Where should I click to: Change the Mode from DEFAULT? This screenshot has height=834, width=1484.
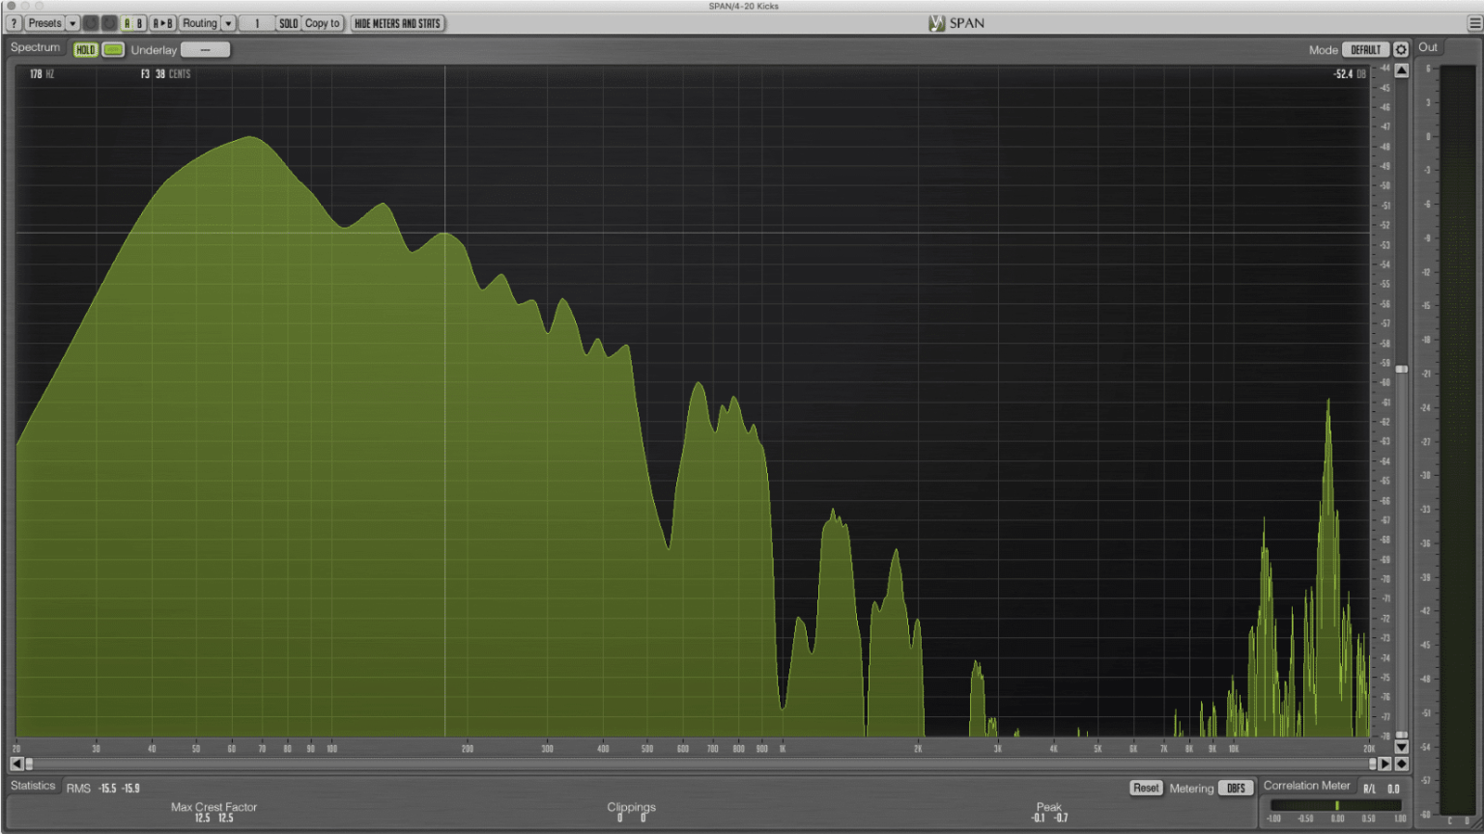(1365, 49)
